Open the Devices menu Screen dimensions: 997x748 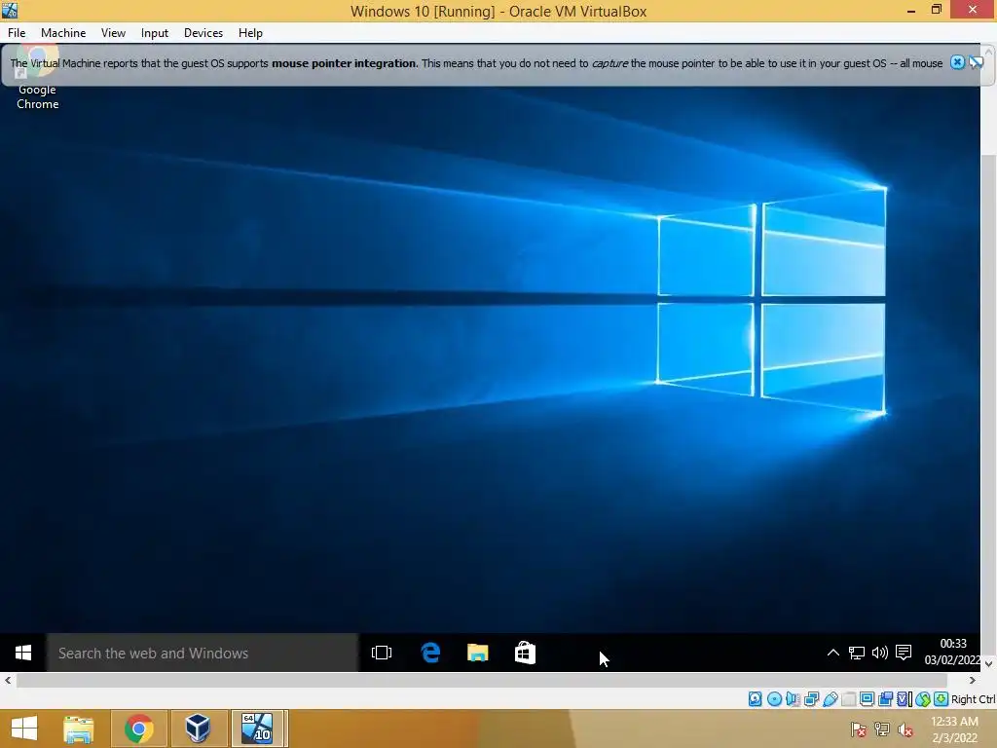pyautogui.click(x=203, y=33)
